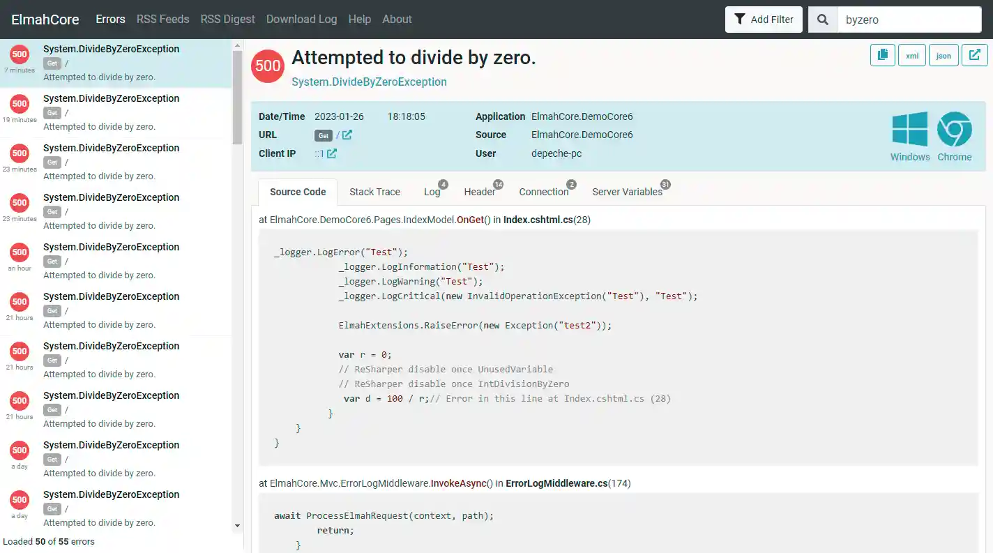Click the error list scrollbar down arrow
Viewport: 993px width, 553px height.
pos(237,525)
